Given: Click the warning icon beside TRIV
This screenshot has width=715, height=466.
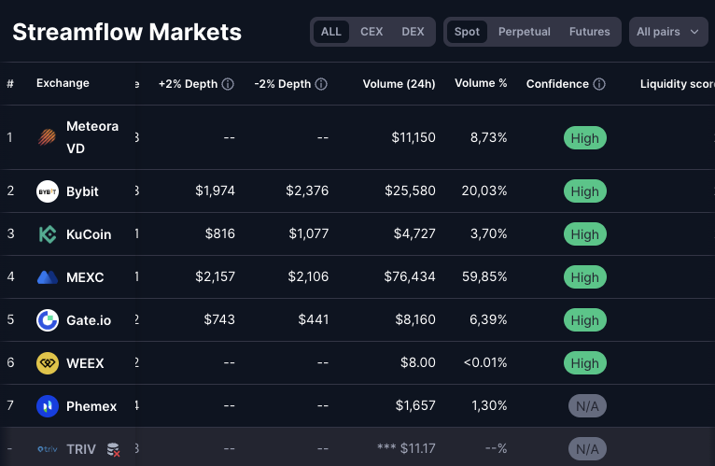Looking at the screenshot, I should click(x=113, y=449).
